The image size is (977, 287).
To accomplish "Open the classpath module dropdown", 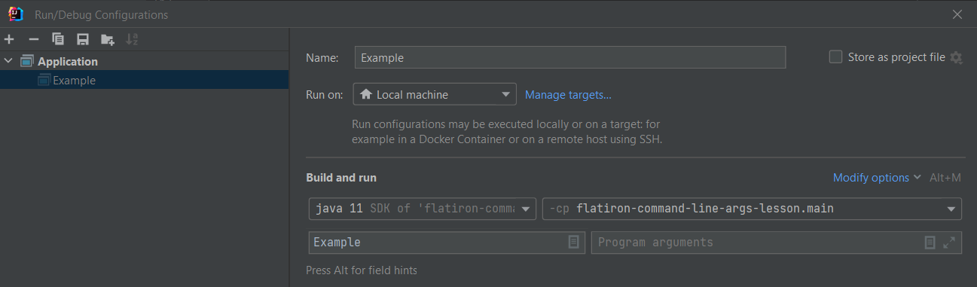I will pyautogui.click(x=752, y=208).
